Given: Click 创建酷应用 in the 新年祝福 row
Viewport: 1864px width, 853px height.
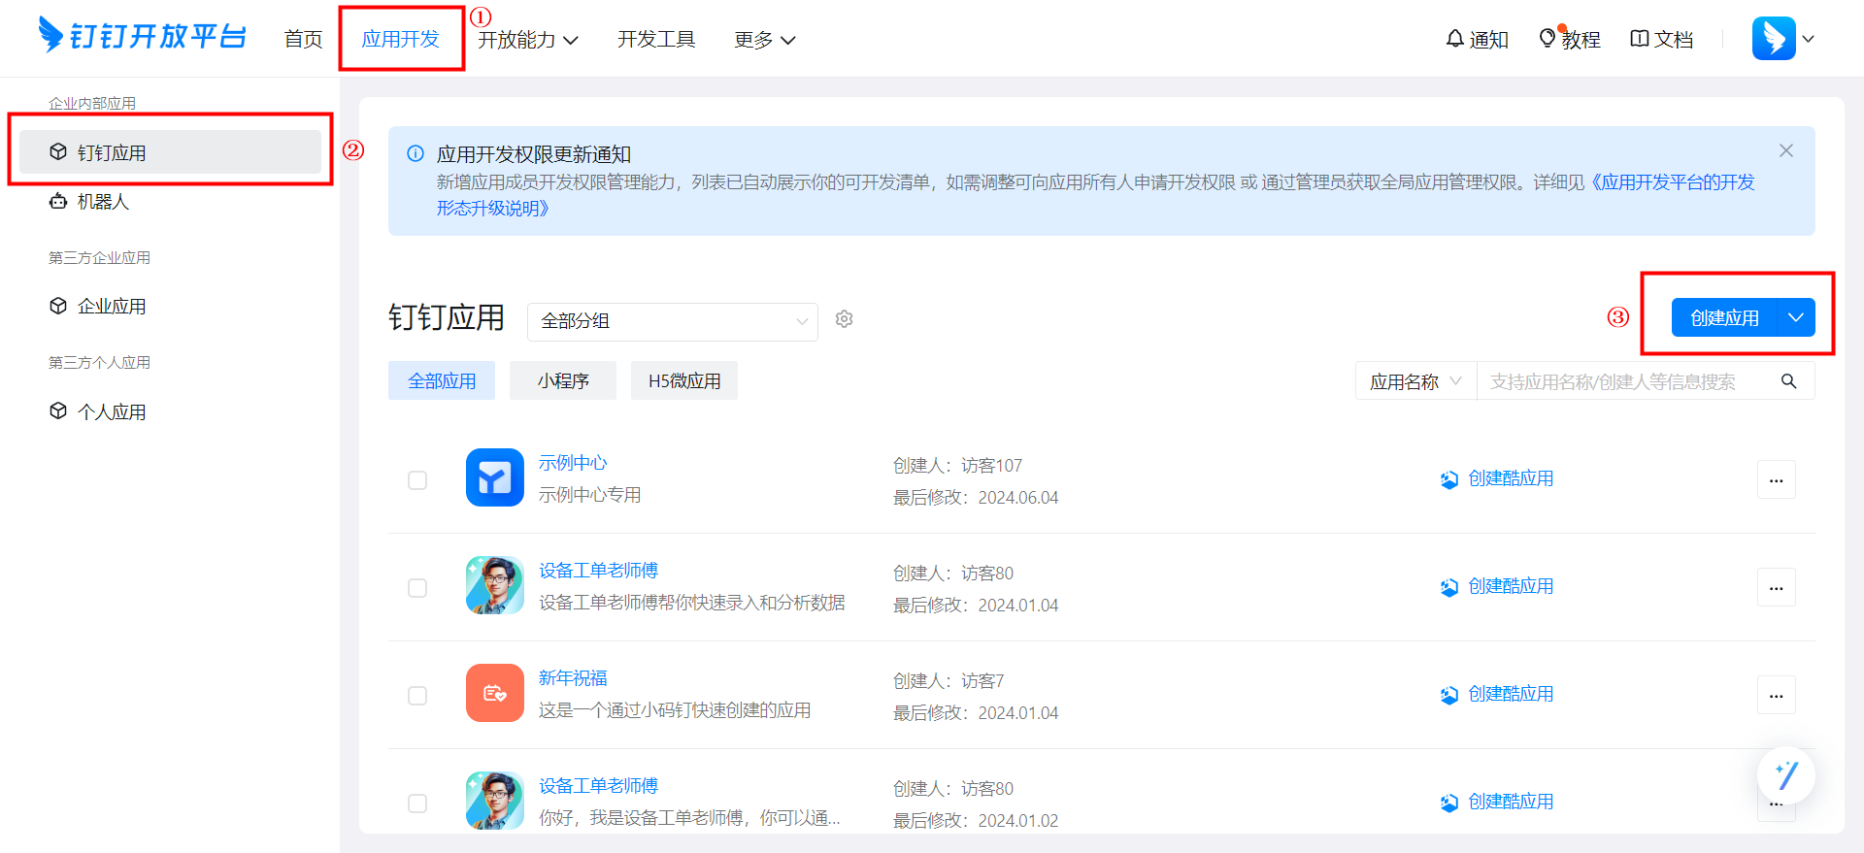Looking at the screenshot, I should click(1497, 694).
